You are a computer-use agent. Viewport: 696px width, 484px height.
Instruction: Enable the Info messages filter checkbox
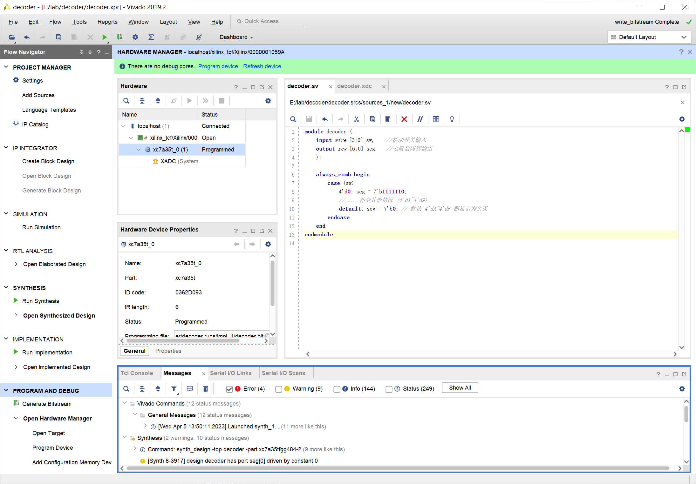point(337,389)
